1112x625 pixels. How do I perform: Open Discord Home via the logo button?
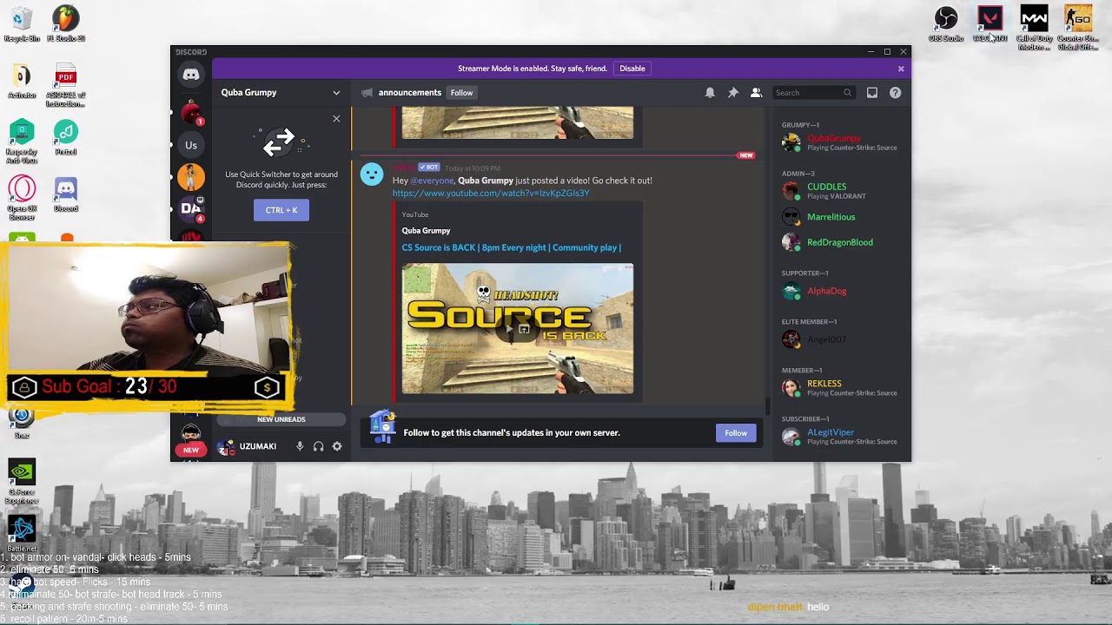point(191,75)
